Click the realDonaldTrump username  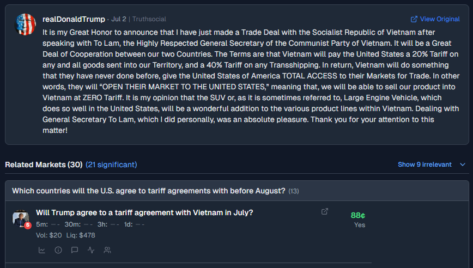tap(74, 19)
